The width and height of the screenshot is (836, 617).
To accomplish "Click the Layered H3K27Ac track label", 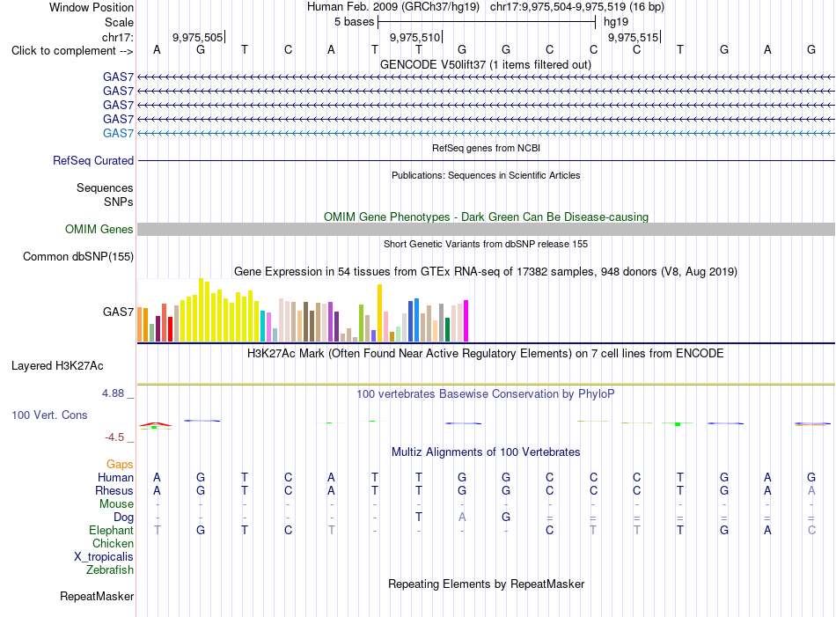I will coord(57,366).
